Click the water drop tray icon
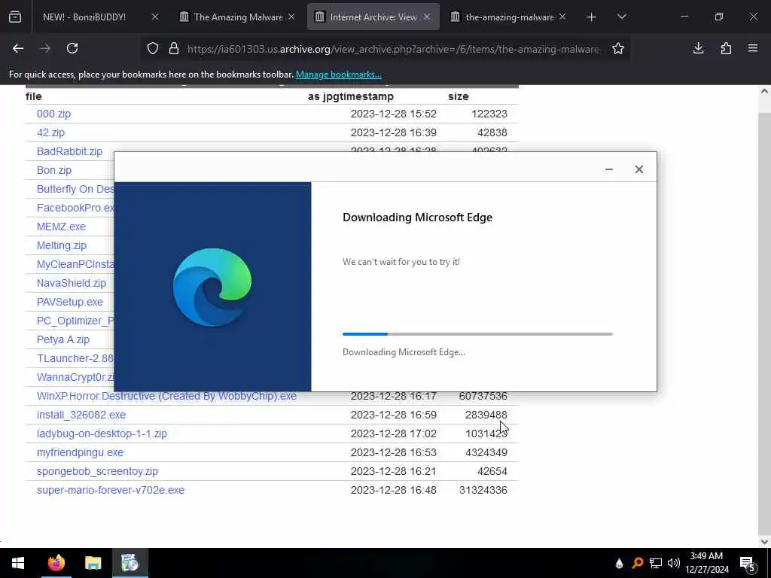The width and height of the screenshot is (771, 578). tap(619, 563)
